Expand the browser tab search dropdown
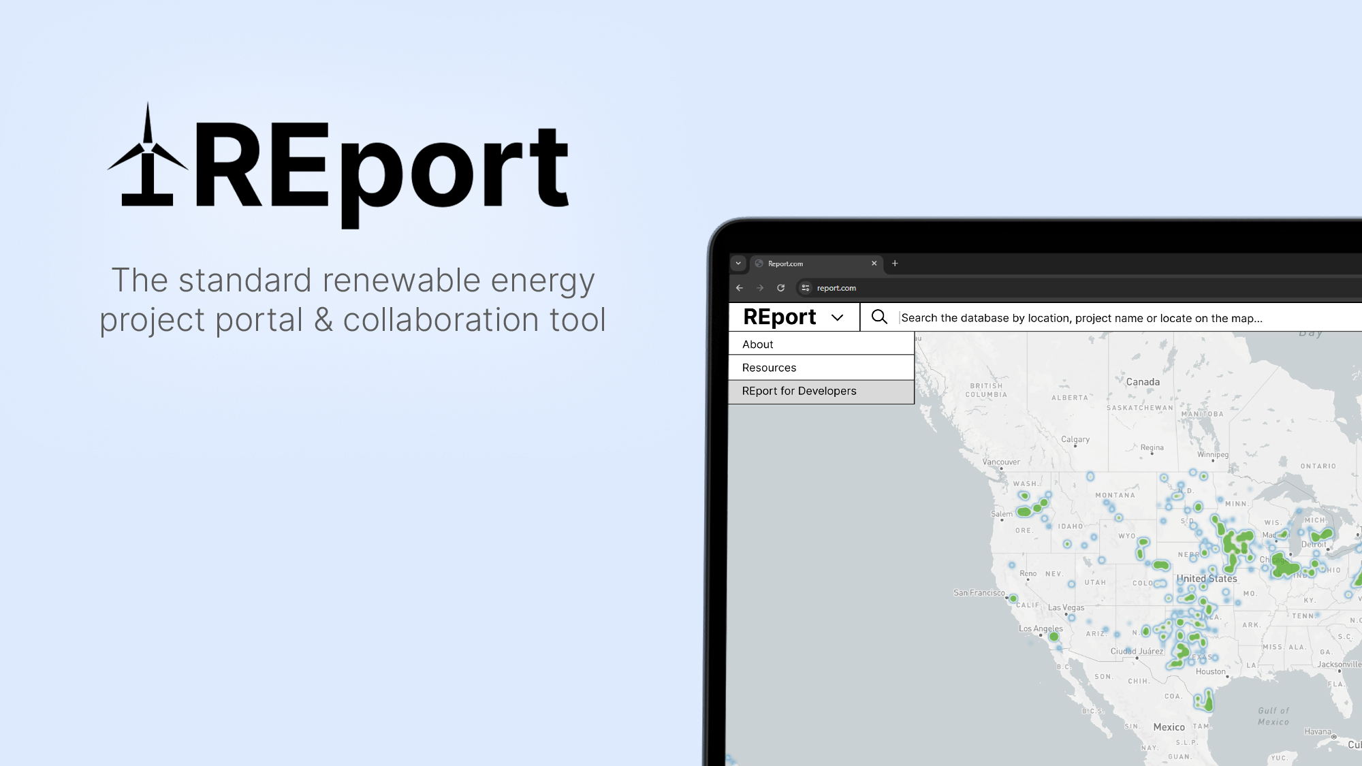Image resolution: width=1362 pixels, height=766 pixels. pos(738,264)
